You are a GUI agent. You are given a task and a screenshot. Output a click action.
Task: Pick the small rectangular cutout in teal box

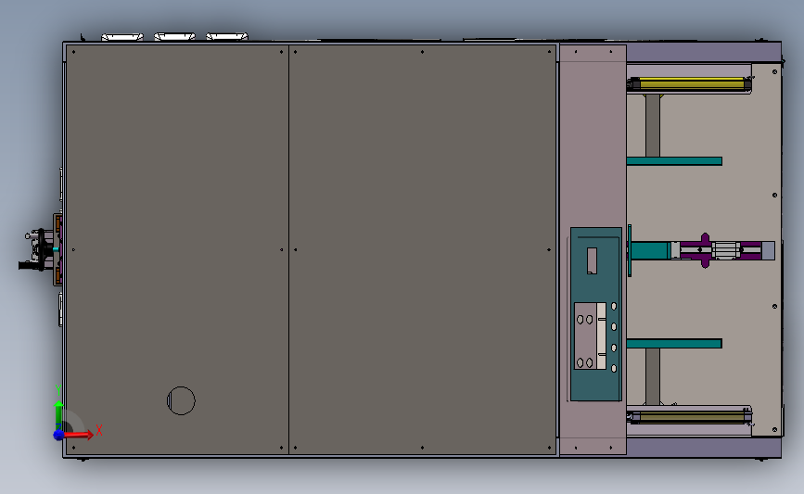tap(592, 260)
